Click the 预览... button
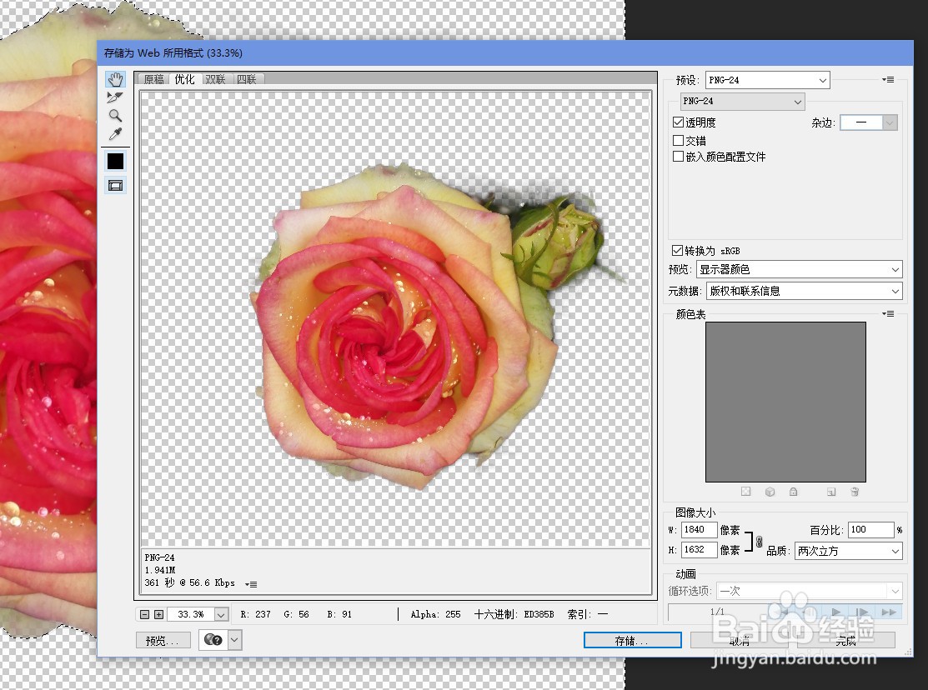The width and height of the screenshot is (928, 690). 163,640
